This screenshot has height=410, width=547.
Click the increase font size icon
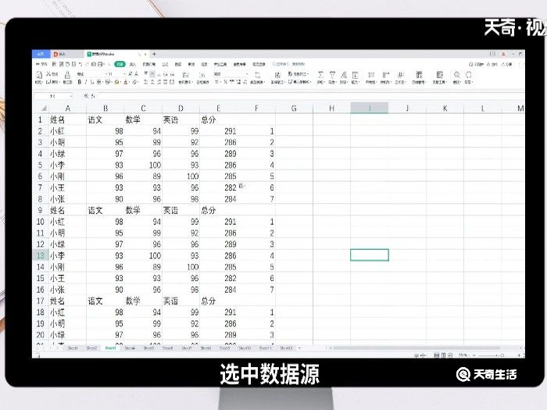130,74
